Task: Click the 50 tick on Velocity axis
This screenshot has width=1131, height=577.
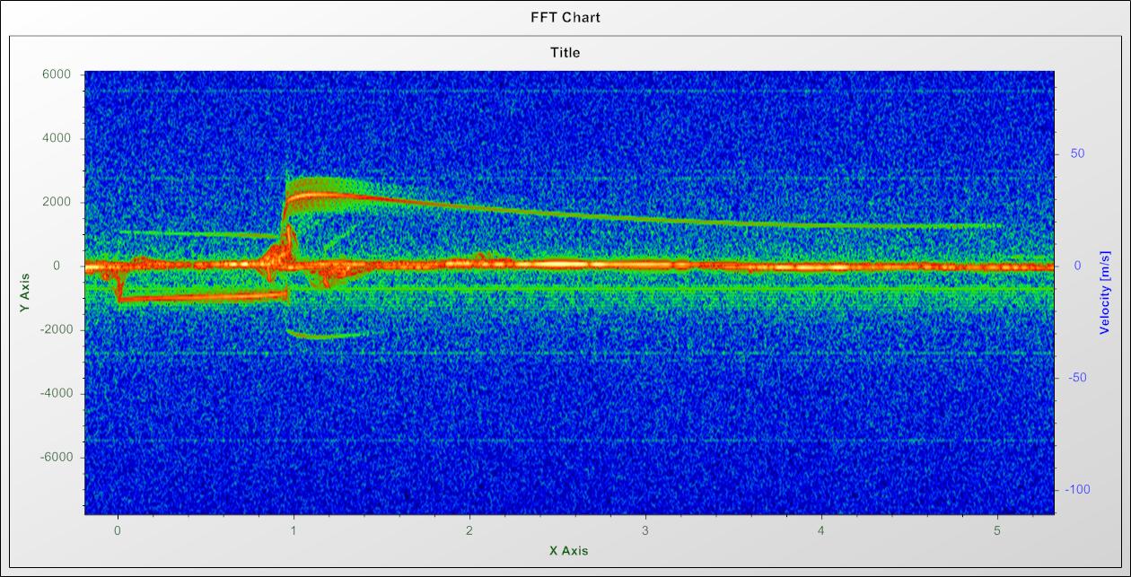Action: click(x=1077, y=153)
